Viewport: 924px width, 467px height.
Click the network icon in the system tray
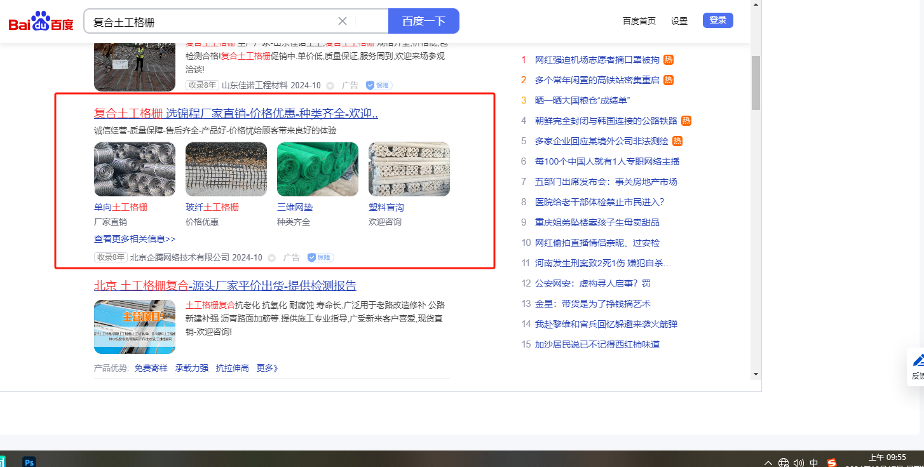[x=784, y=463]
